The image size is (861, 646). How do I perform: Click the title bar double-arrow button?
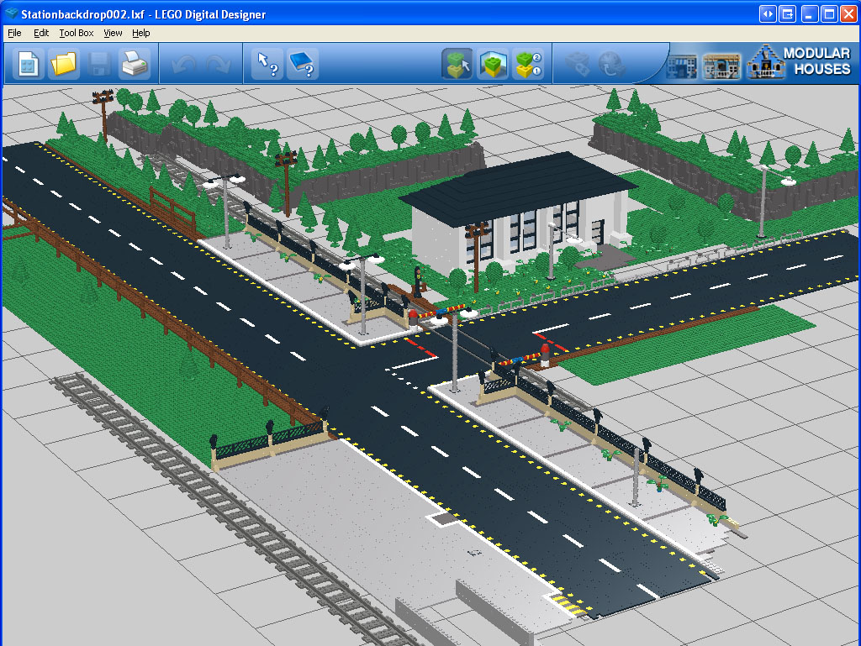768,13
